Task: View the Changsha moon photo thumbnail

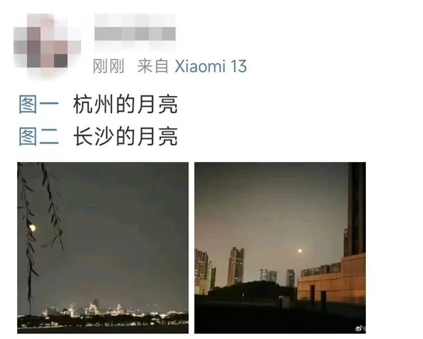Action: [x=280, y=248]
